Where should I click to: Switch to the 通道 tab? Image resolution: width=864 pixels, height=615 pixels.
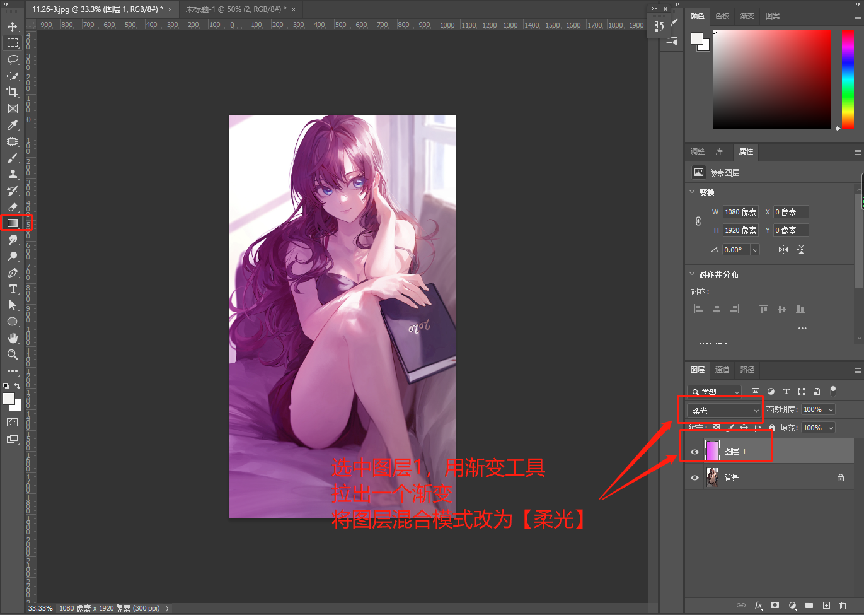722,370
